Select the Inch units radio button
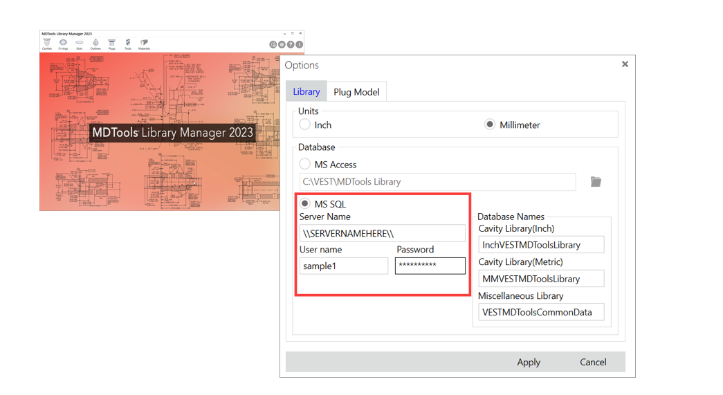The image size is (723, 395). tap(304, 125)
